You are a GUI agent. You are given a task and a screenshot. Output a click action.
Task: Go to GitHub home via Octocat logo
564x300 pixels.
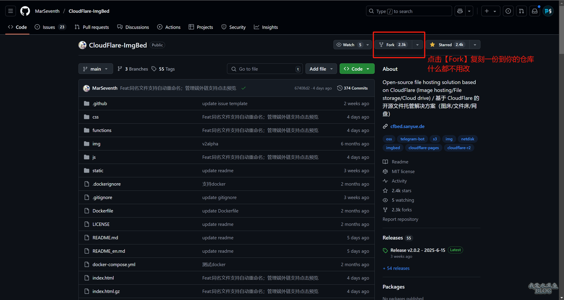point(25,11)
